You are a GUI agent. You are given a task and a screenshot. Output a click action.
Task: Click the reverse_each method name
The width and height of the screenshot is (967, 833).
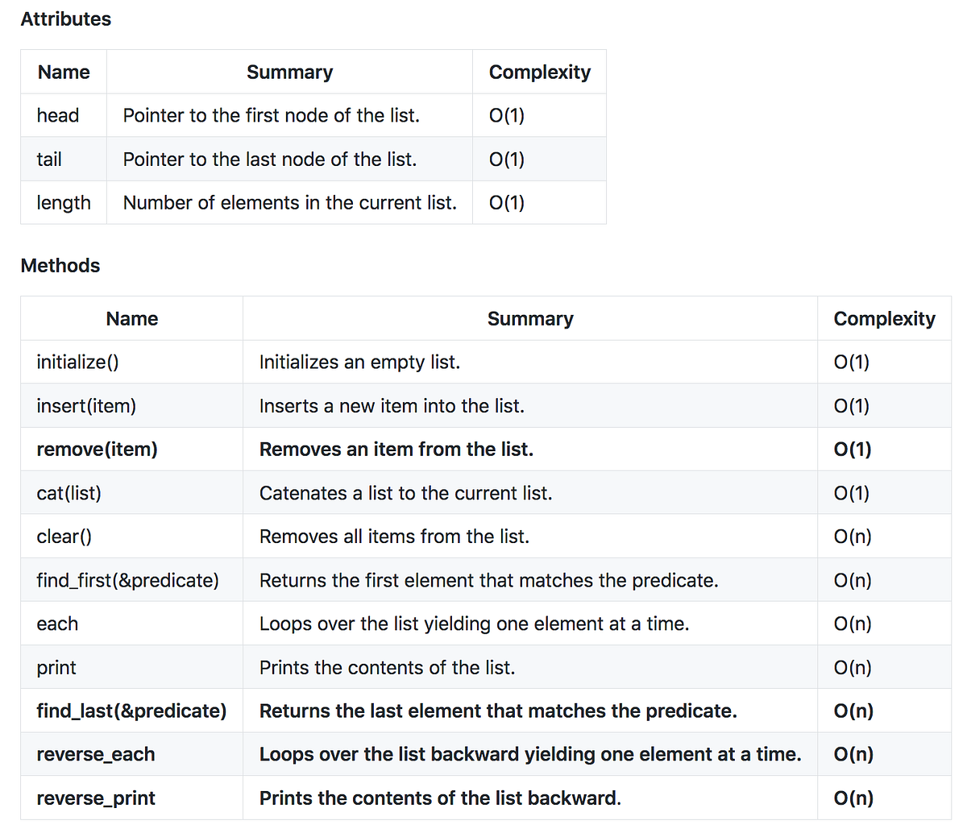click(96, 754)
